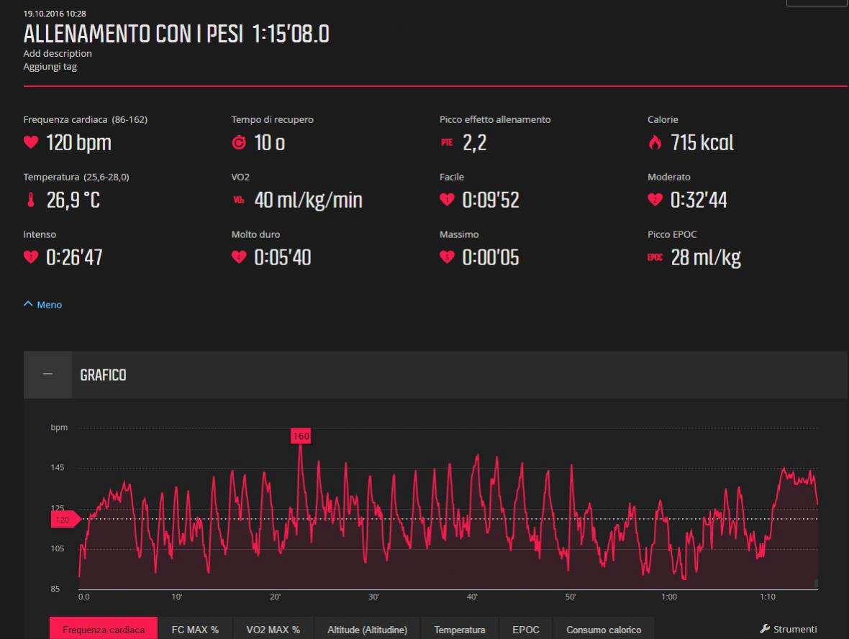The image size is (849, 639).
Task: Click Add description link
Action: [x=58, y=53]
